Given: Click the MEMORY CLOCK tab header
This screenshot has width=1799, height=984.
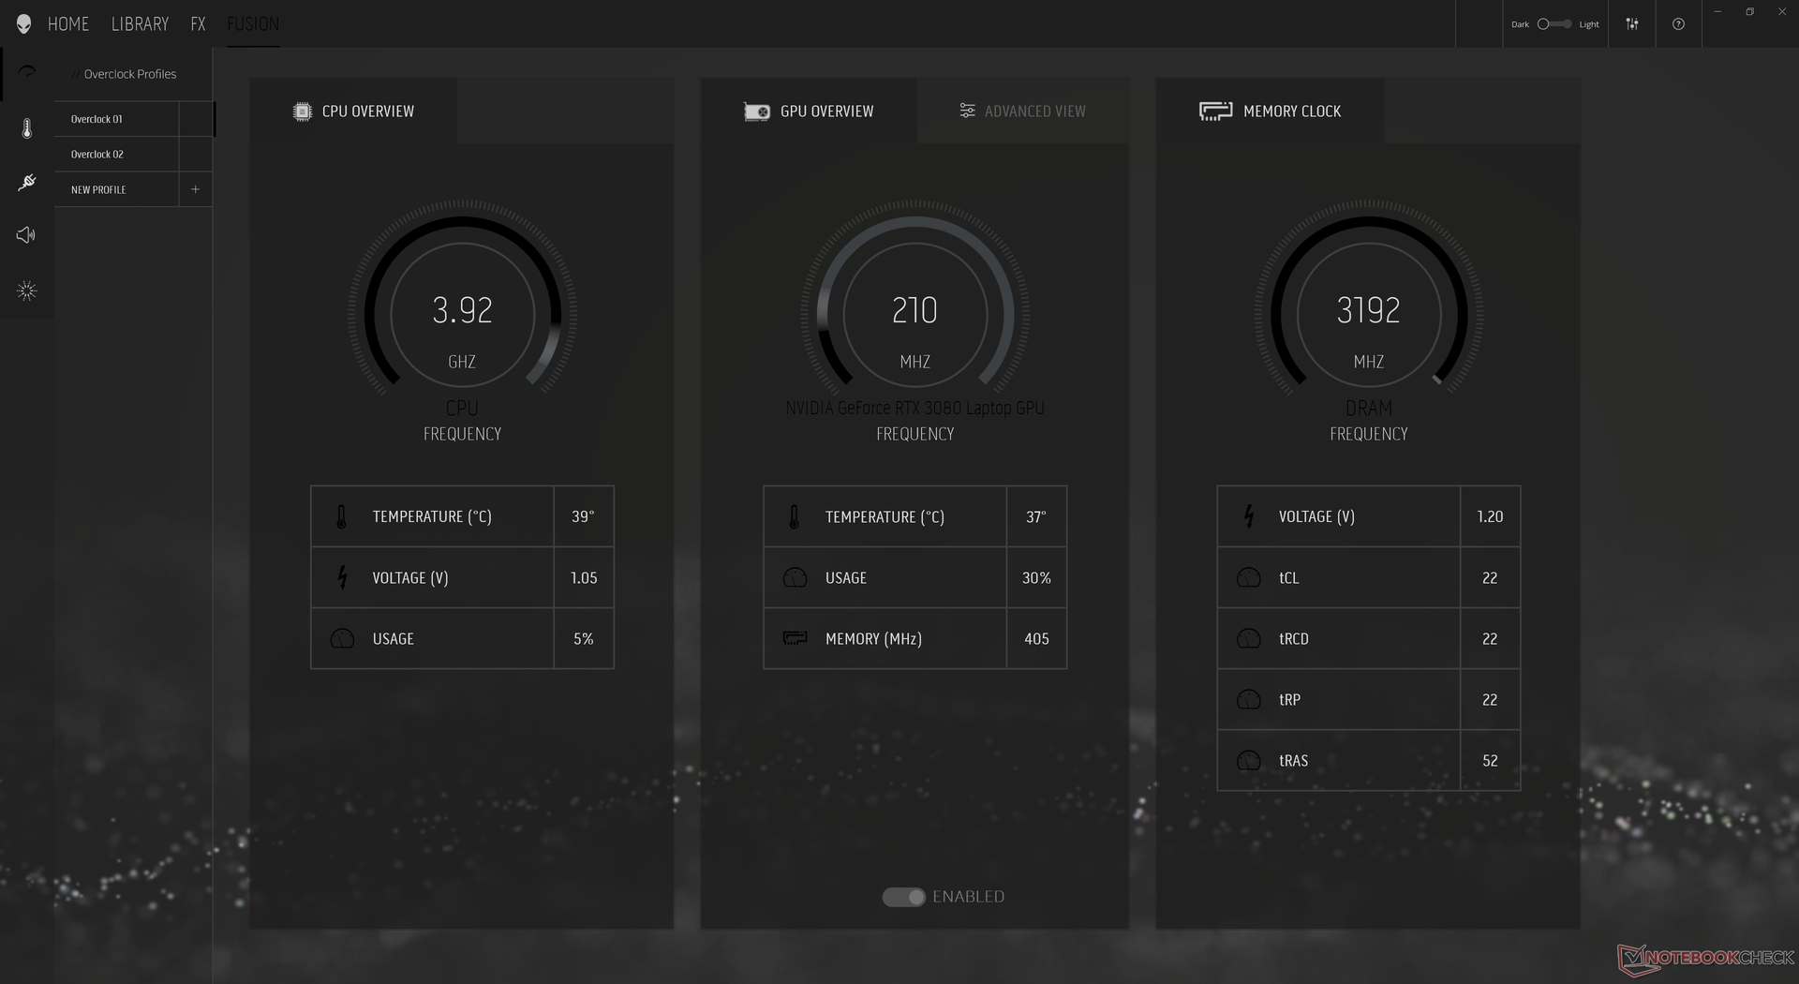Looking at the screenshot, I should 1270,112.
